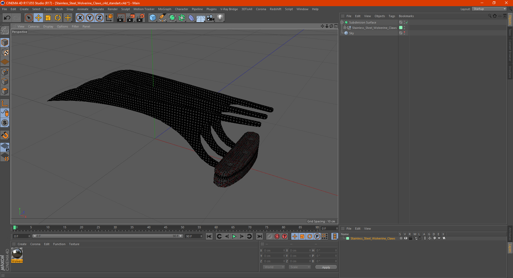Viewport: 513px width, 278px height.
Task: Add a Camera object
Action: (210, 18)
